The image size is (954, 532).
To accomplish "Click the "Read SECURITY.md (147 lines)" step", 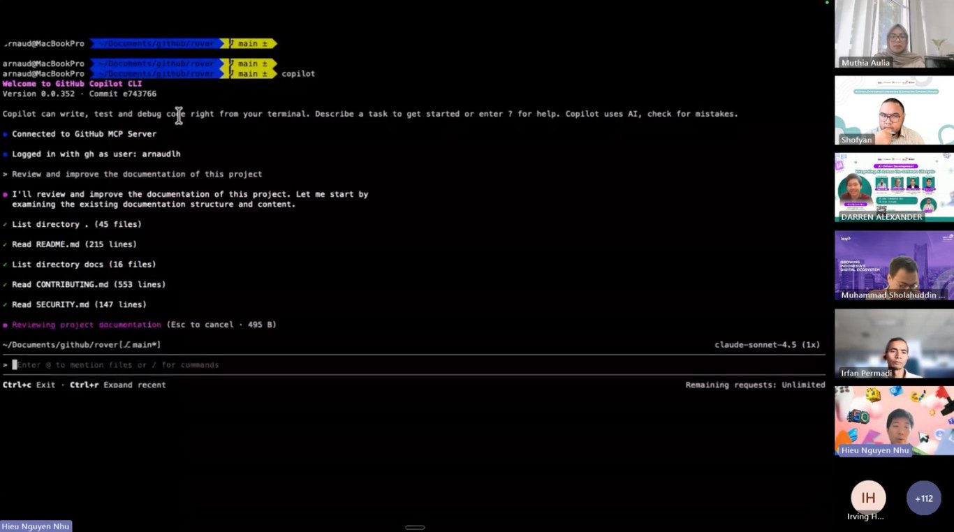I will 79,305.
